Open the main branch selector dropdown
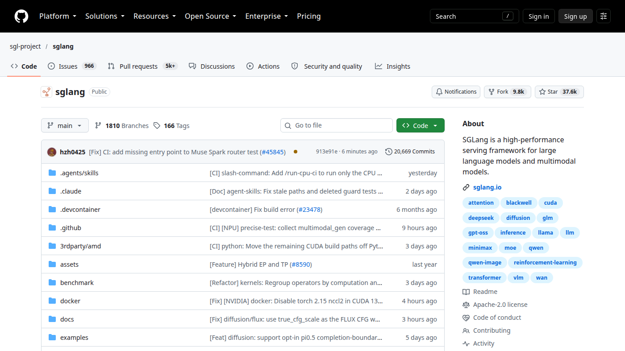Viewport: 625px width, 351px height. tap(65, 125)
